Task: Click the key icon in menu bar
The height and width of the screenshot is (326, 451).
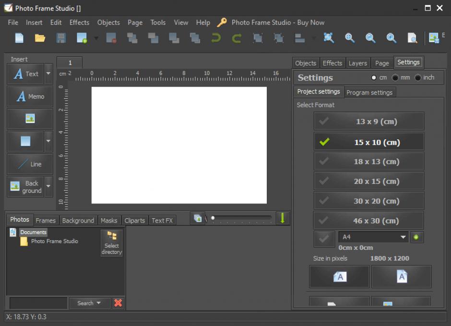Action: coord(222,22)
